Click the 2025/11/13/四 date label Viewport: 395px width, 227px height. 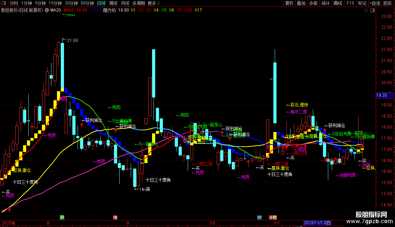(317, 223)
